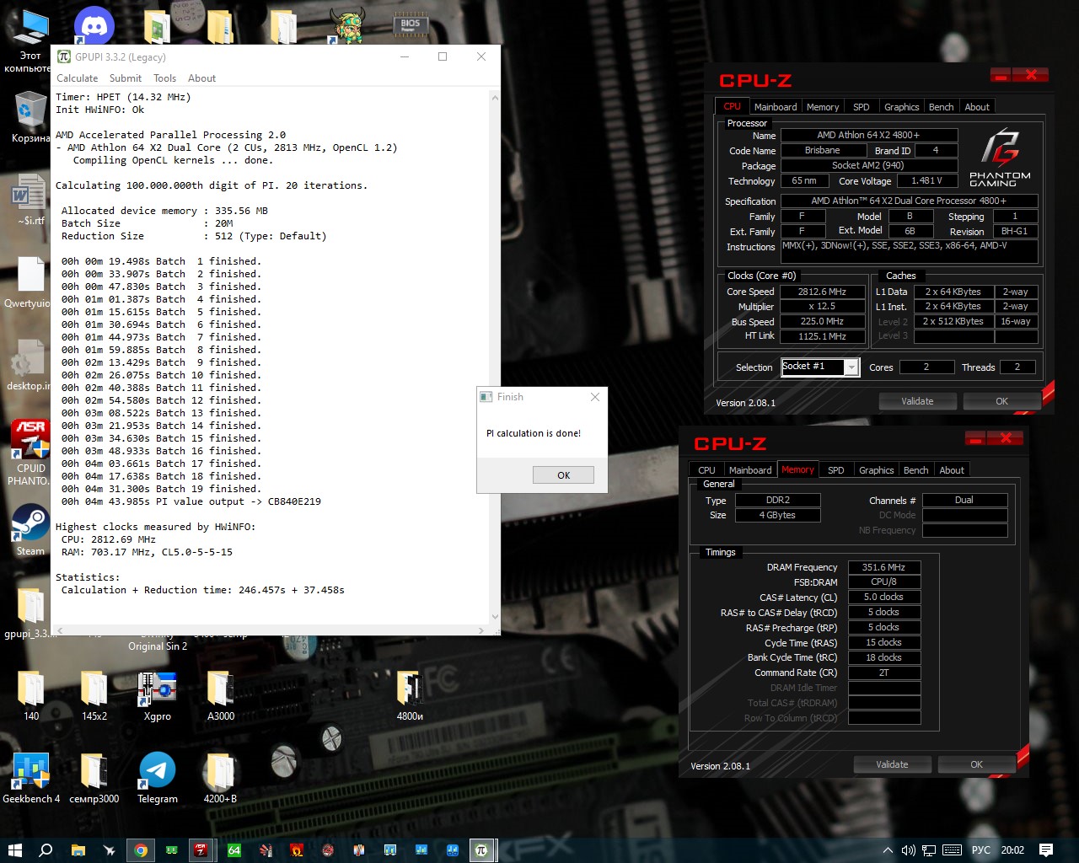This screenshot has width=1079, height=863.
Task: Open the Submit menu in GPUPI
Action: tap(126, 78)
